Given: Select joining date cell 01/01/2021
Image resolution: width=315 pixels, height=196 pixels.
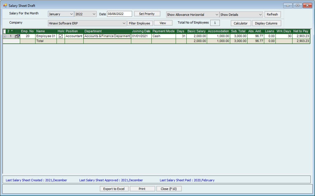Looking at the screenshot, I should (141, 36).
